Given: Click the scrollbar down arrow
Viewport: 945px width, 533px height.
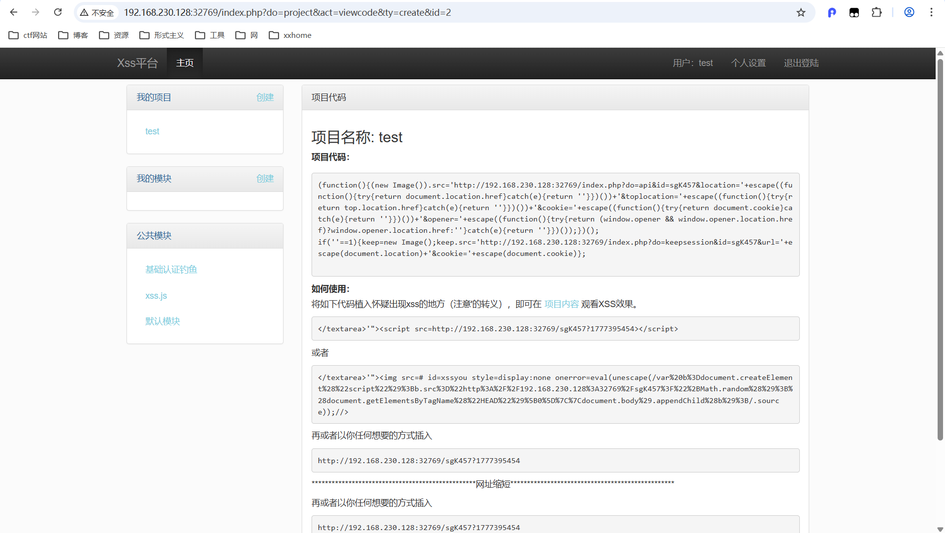Looking at the screenshot, I should (940, 529).
